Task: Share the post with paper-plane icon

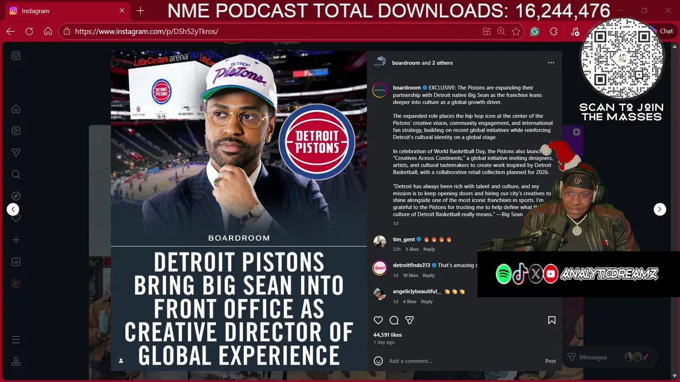Action: click(410, 320)
